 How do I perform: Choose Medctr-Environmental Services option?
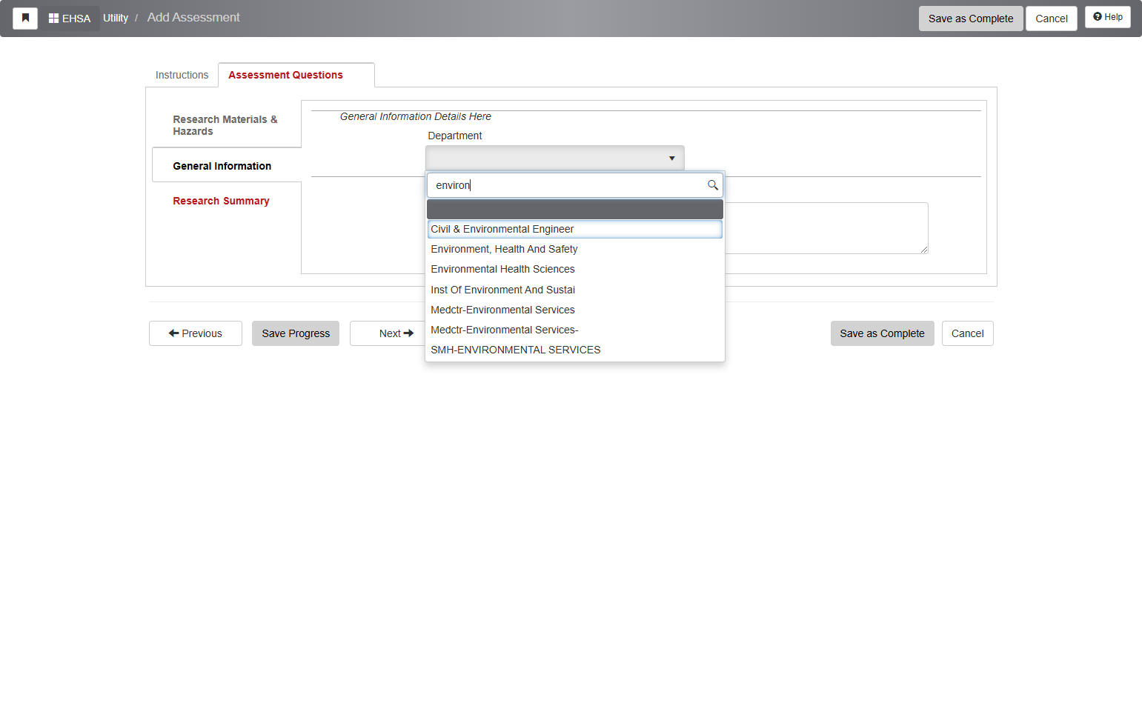[x=574, y=310]
